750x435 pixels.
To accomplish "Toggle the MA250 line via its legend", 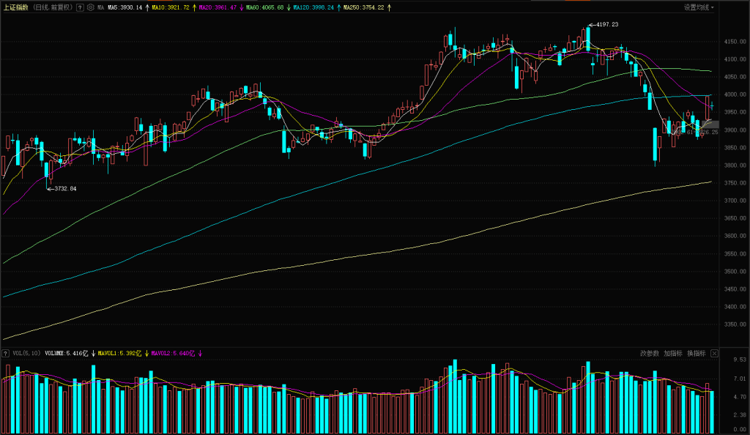I will (x=364, y=7).
